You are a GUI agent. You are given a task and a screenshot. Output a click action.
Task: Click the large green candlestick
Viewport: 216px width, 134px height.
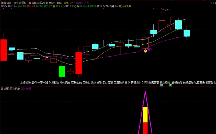click(x=62, y=71)
